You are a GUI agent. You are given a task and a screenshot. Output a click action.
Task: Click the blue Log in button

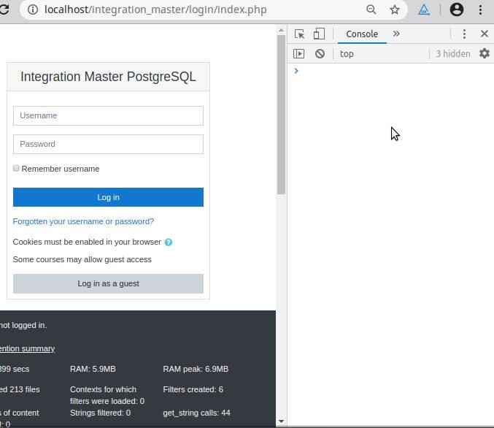tap(108, 197)
